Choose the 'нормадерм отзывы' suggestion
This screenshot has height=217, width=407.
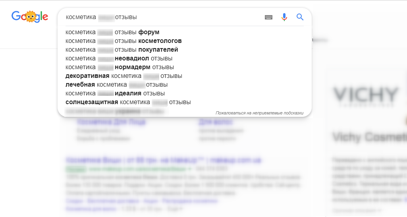pyautogui.click(x=120, y=67)
